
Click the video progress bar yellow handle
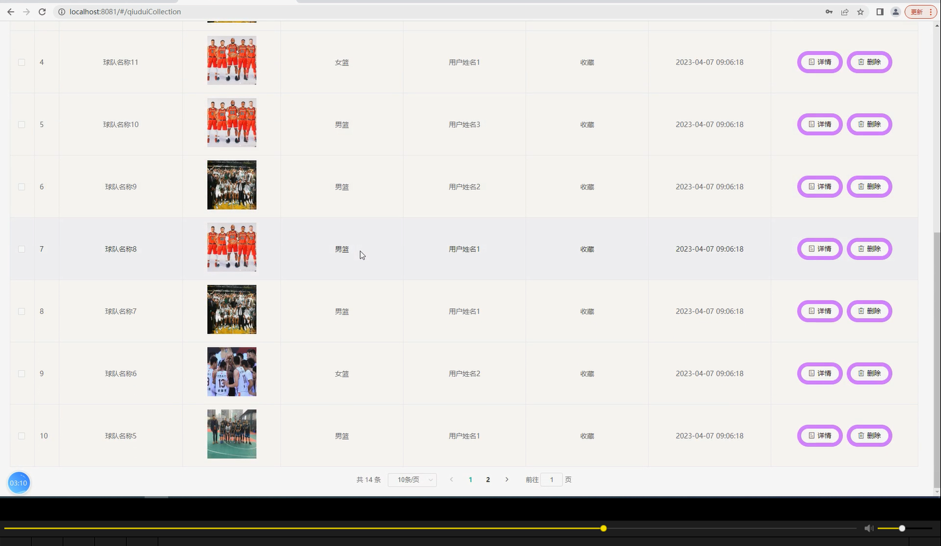pos(603,528)
